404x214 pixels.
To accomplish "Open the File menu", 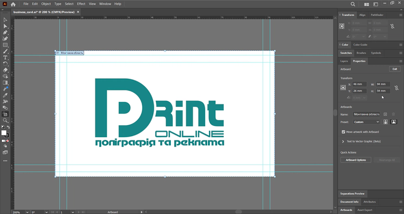I will [x=26, y=4].
